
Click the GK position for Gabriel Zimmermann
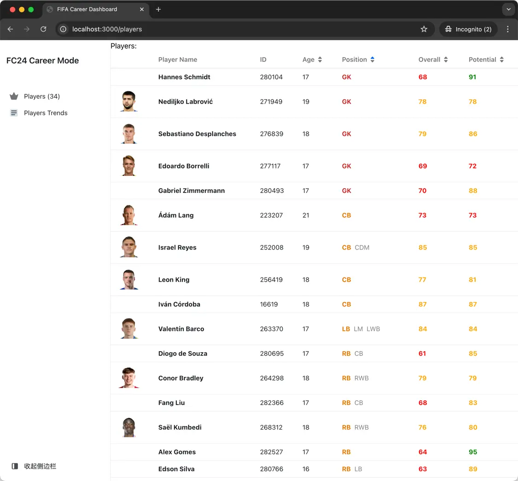click(346, 191)
